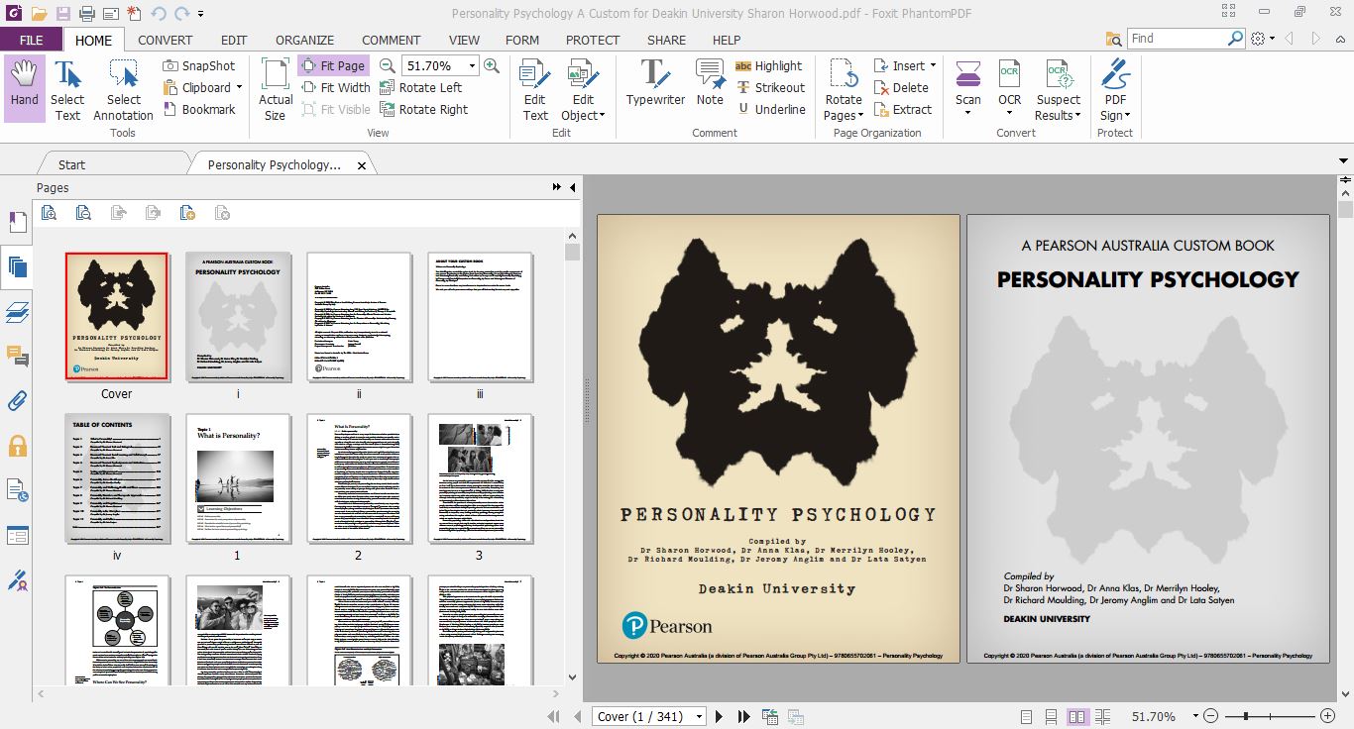1354x729 pixels.
Task: Switch to single page view mode
Action: tap(1026, 716)
